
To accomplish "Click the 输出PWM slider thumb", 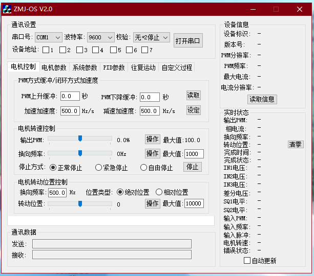I will pyautogui.click(x=80, y=139).
